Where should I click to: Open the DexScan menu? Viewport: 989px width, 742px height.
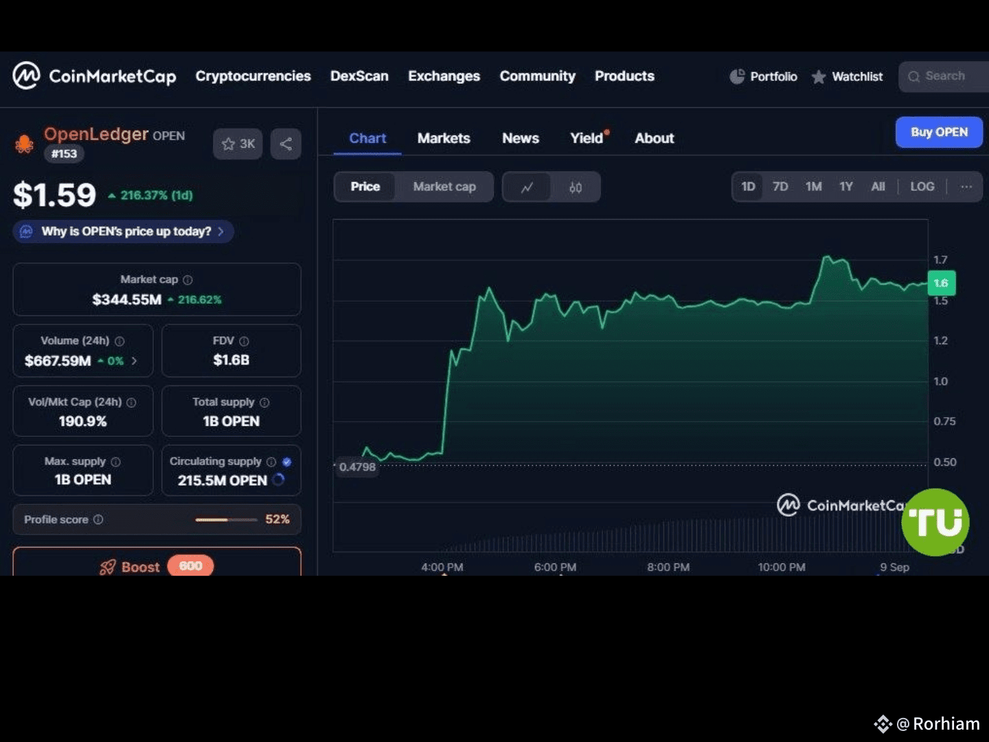click(x=359, y=76)
